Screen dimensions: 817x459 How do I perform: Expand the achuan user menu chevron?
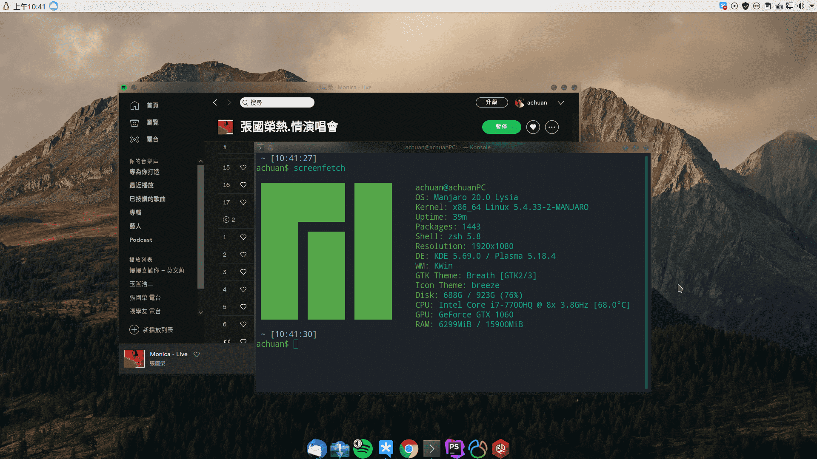(561, 103)
